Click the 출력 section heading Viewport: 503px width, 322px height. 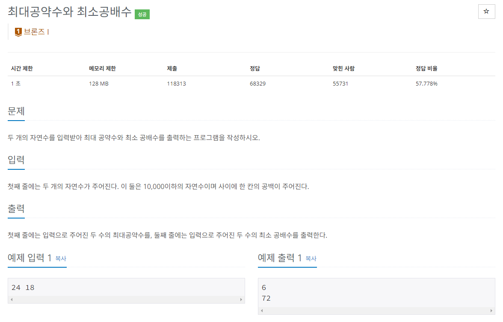(16, 209)
